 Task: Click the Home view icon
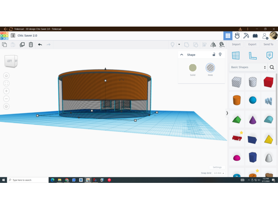coord(6,75)
